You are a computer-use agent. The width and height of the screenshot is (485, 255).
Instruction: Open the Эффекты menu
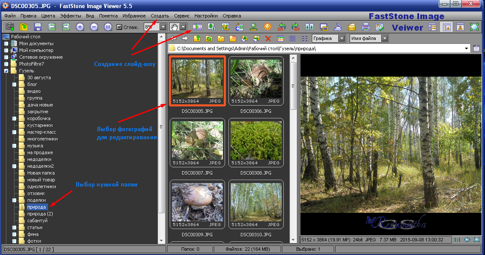coord(71,16)
